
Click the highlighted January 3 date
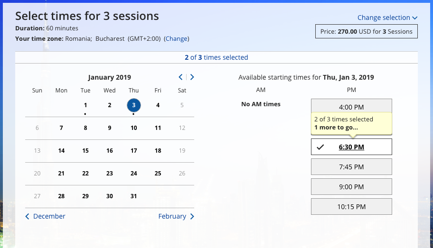tap(134, 105)
